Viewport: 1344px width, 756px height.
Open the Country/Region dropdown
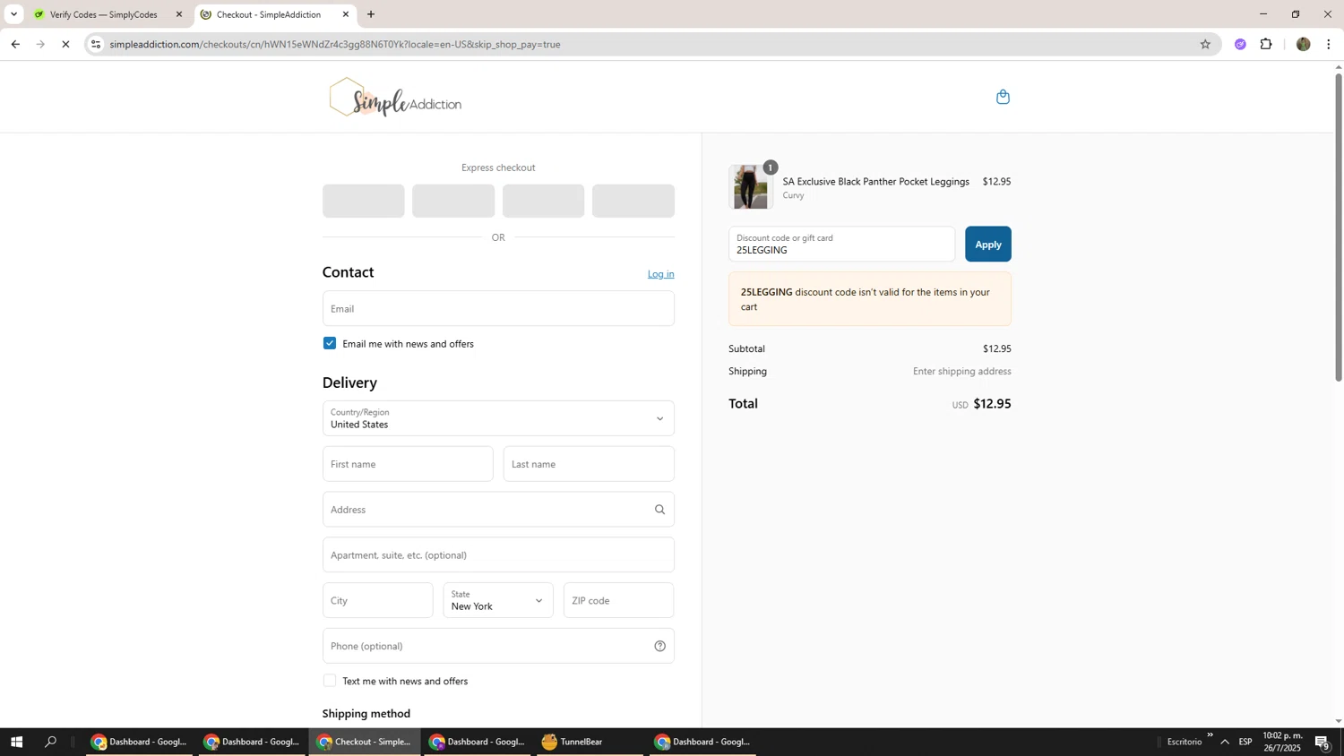tap(498, 418)
